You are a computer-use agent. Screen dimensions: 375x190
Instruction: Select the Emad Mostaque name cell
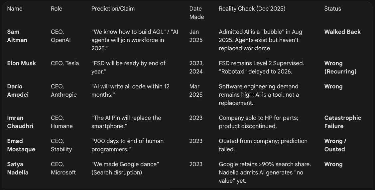pos(21,145)
